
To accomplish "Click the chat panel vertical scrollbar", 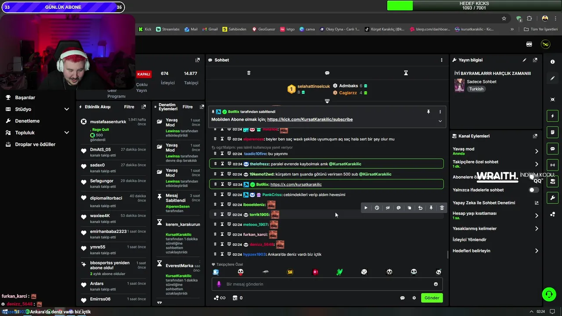I will pos(447,254).
